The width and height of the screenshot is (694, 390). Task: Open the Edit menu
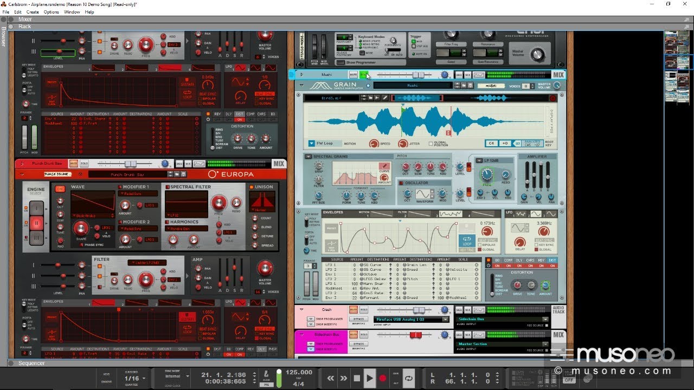pyautogui.click(x=18, y=12)
